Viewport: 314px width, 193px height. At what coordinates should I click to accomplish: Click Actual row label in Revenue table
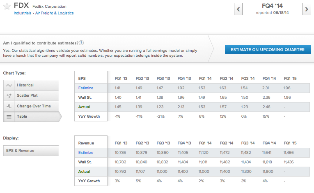pos(84,172)
